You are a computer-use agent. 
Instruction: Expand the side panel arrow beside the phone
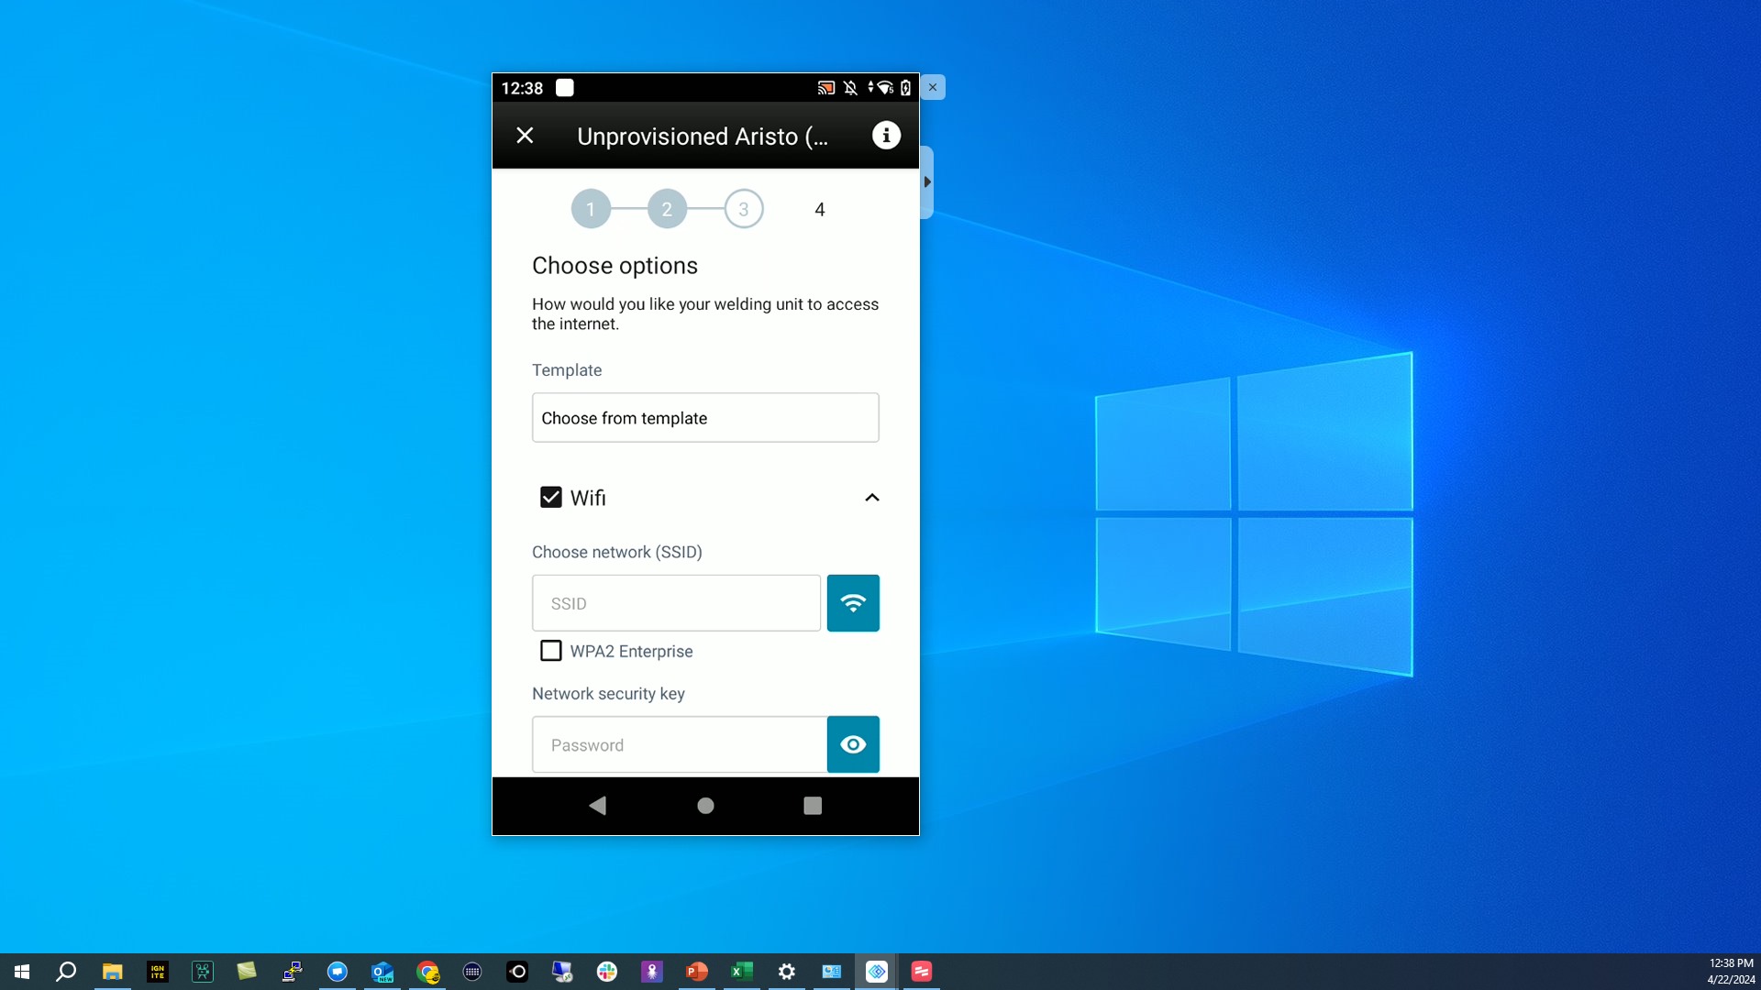(927, 182)
